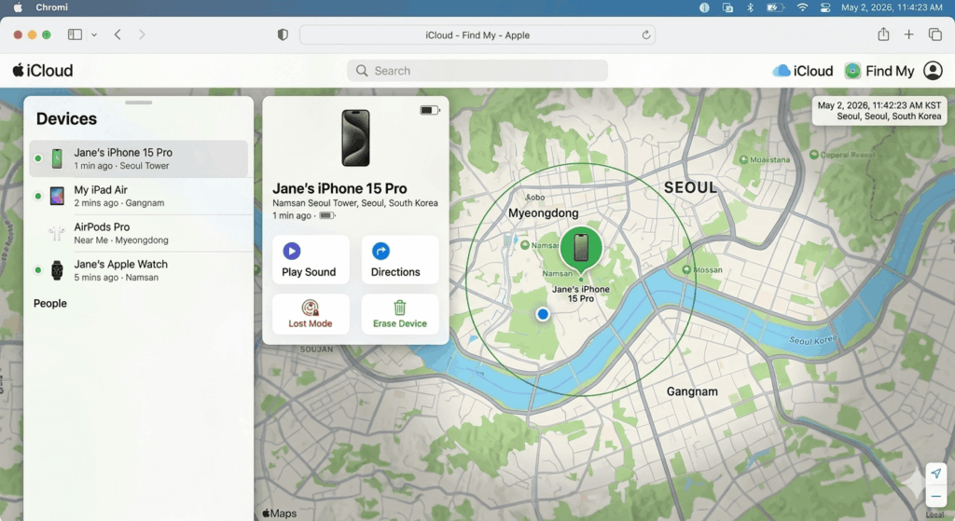The image size is (955, 521).
Task: Click the menu bar battery icon
Action: point(775,7)
